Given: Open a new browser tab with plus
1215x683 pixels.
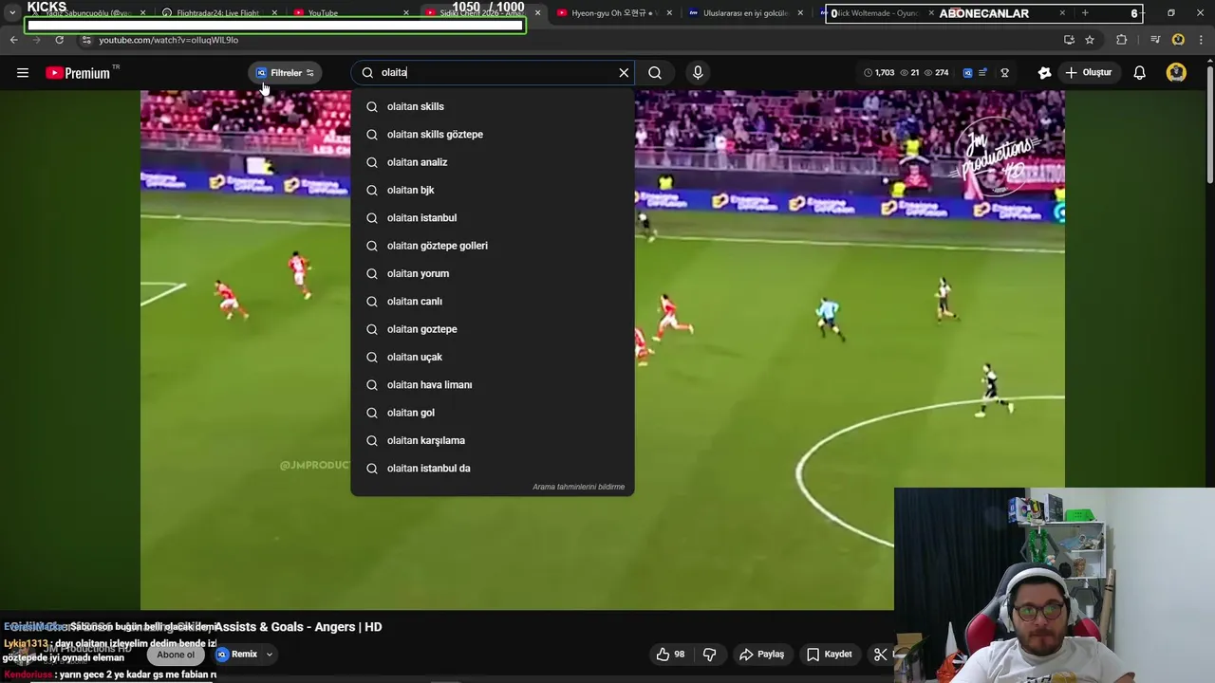Looking at the screenshot, I should tap(1085, 13).
